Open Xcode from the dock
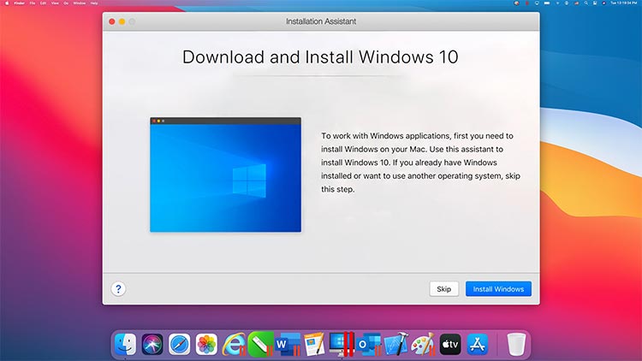 (396, 344)
